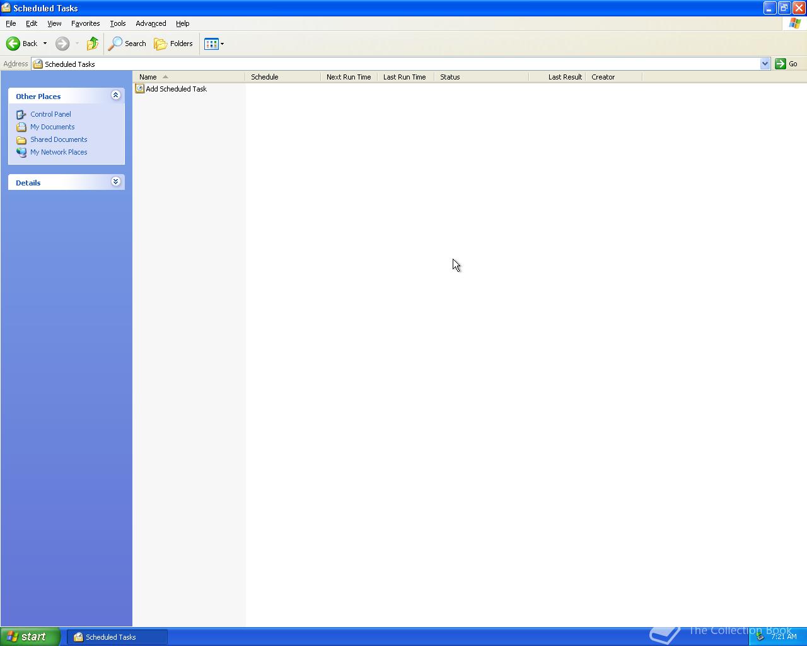Open the My Network Places link
807x646 pixels.
[x=59, y=152]
